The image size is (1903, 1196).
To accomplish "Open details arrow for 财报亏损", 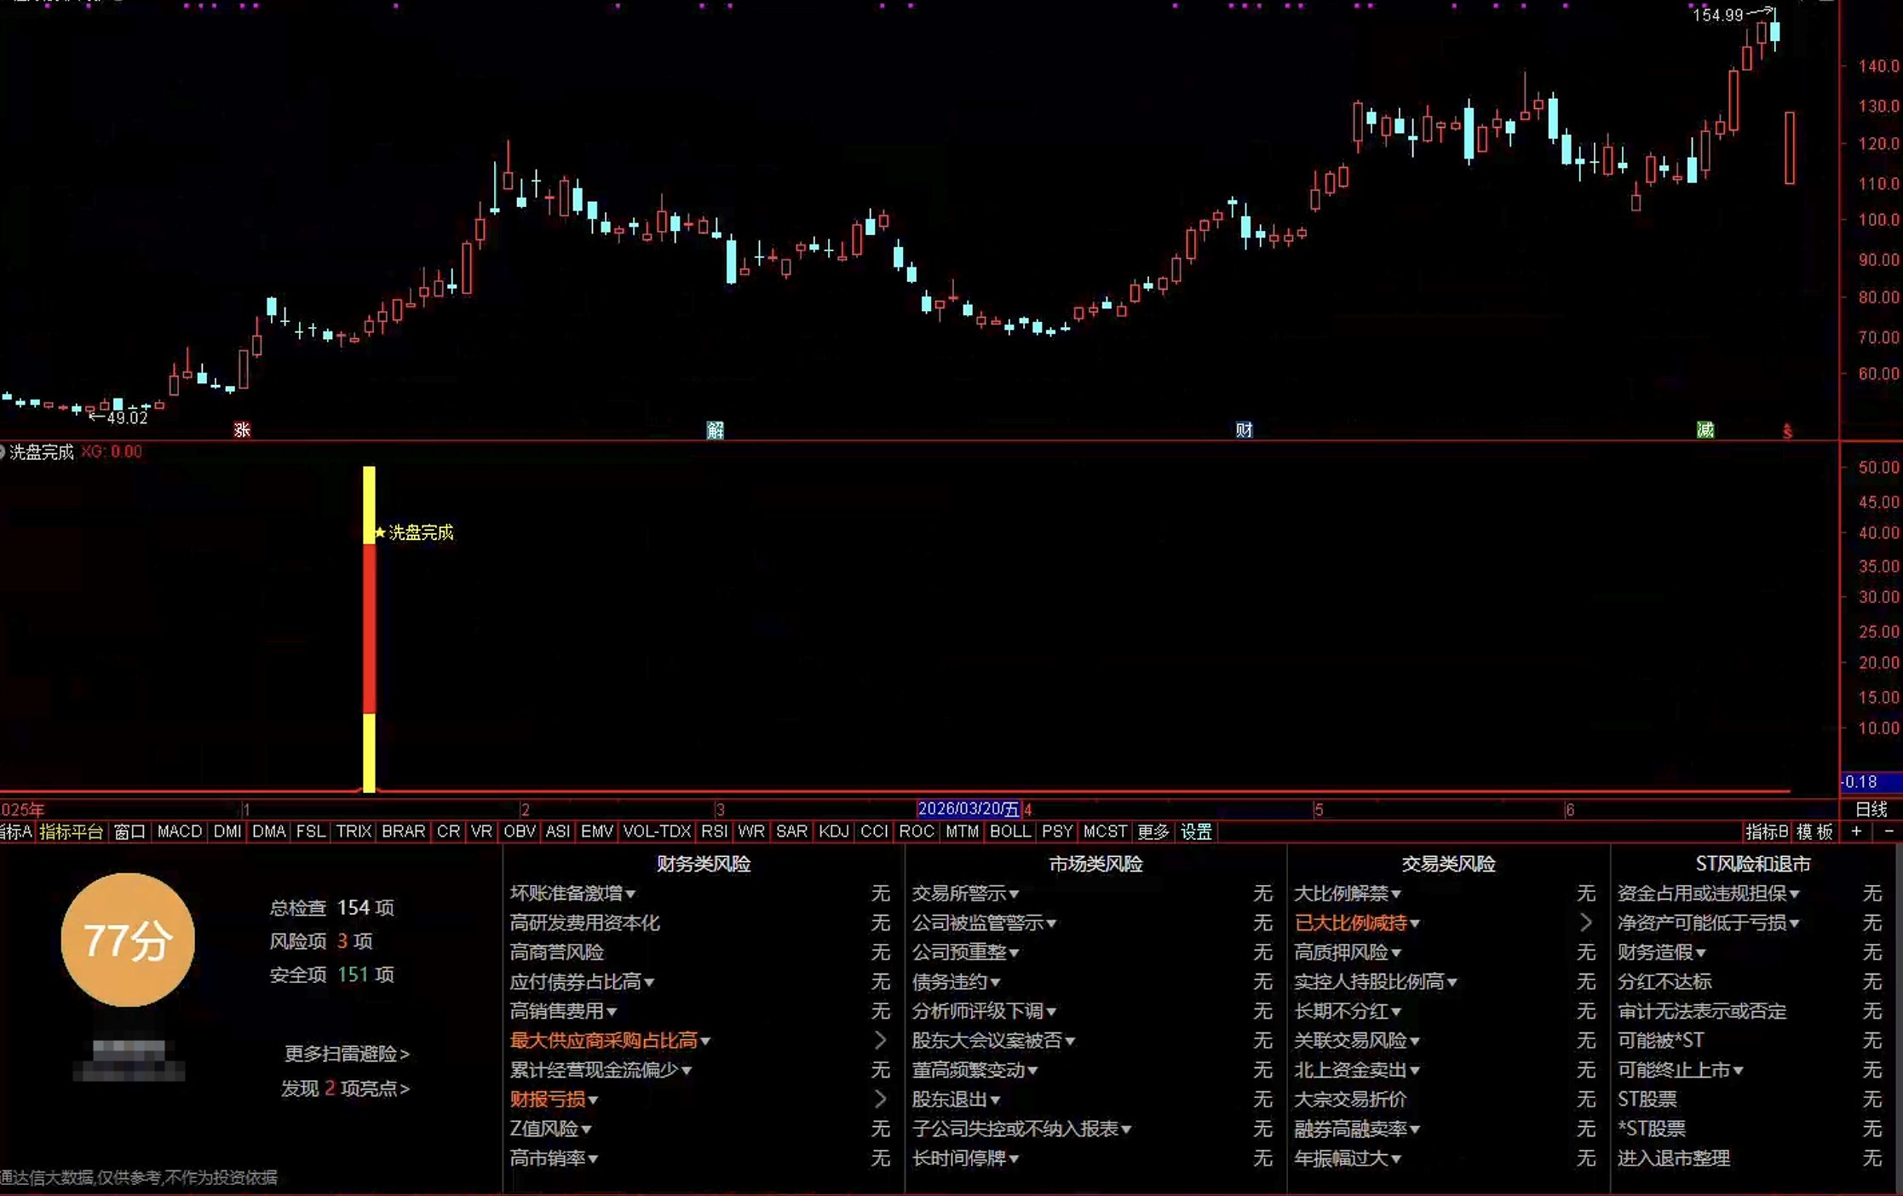I will pos(880,1099).
